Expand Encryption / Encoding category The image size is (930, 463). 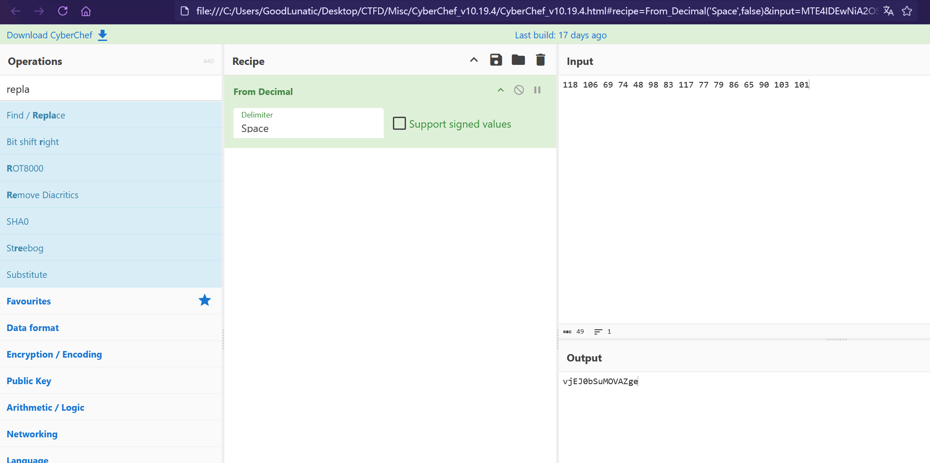point(111,354)
